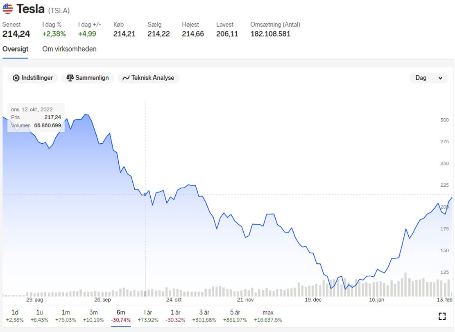The width and height of the screenshot is (455, 332).
Task: Open the Dag interval dropdown
Action: [x=428, y=78]
